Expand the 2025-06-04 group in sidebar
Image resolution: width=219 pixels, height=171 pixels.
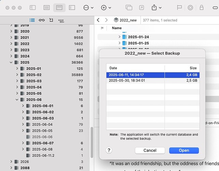pyautogui.click(x=23, y=124)
